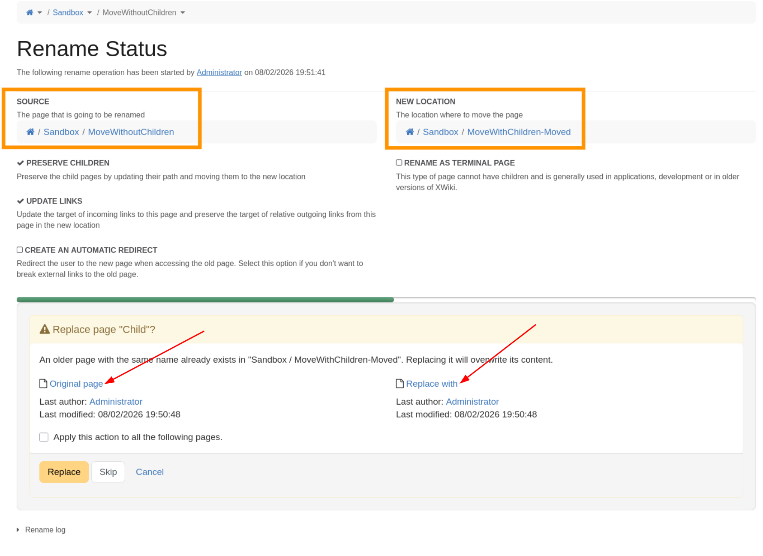This screenshot has width=763, height=556.
Task: Toggle Rename as Terminal Page checkbox
Action: coord(399,163)
